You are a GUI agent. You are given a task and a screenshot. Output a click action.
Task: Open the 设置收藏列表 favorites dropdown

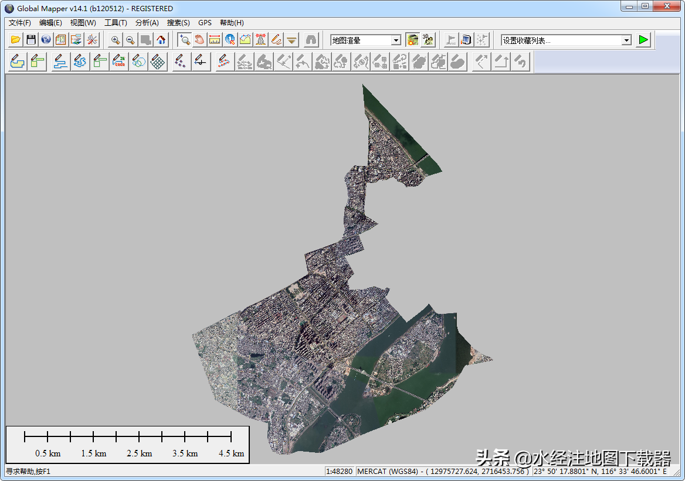[x=626, y=40]
